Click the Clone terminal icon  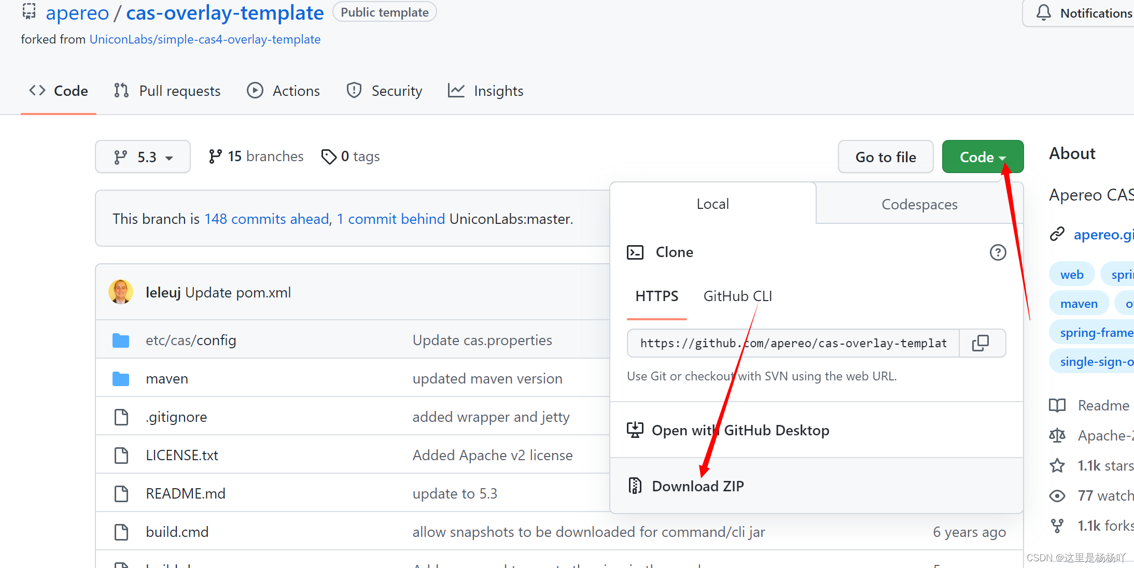(635, 252)
